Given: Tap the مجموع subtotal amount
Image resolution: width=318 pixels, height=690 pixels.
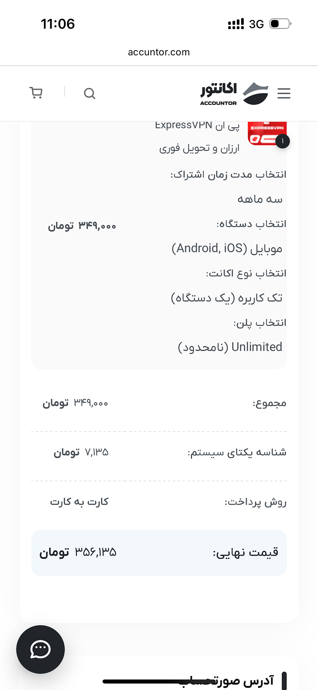Looking at the screenshot, I should 75,403.
